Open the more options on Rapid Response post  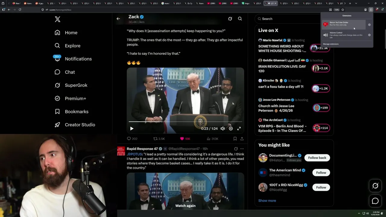(242, 149)
